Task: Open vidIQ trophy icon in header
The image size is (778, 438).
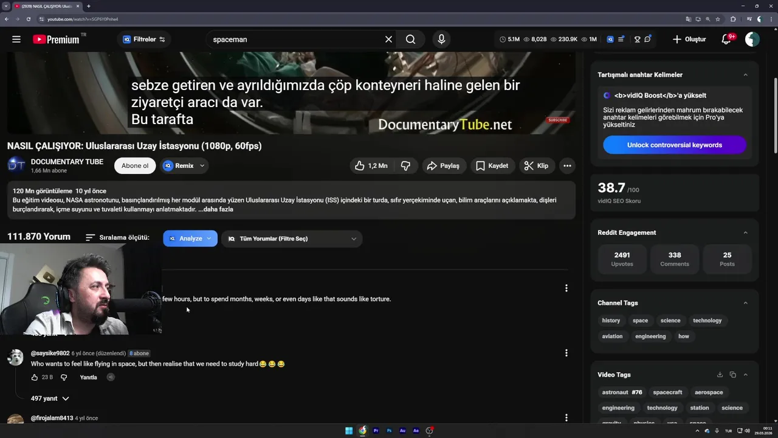Action: click(637, 39)
